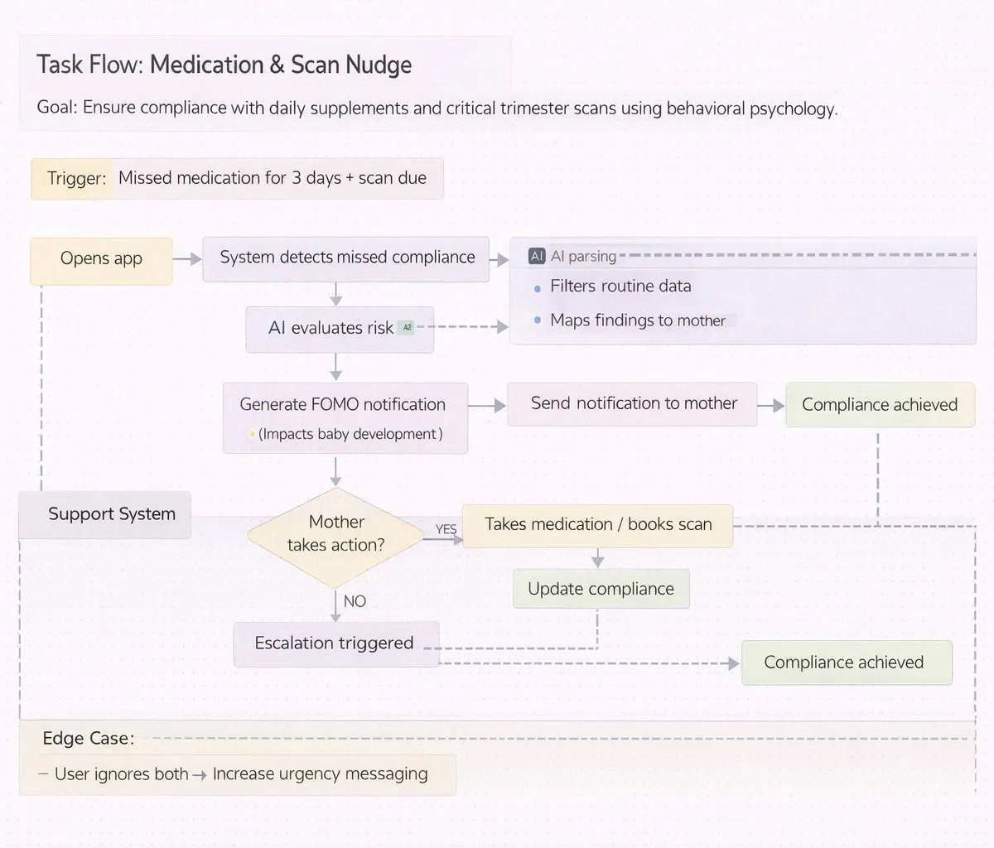Select the Opens app node
Image resolution: width=994 pixels, height=848 pixels.
click(101, 260)
